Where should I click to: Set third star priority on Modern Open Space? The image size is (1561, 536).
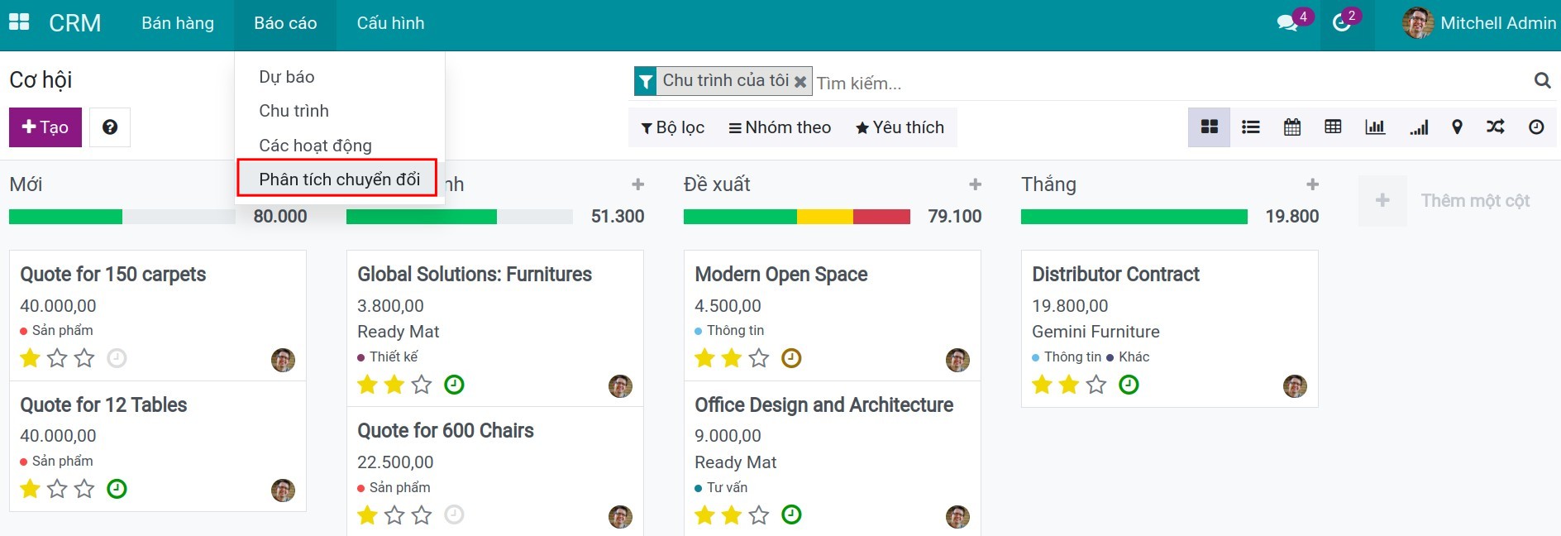759,358
